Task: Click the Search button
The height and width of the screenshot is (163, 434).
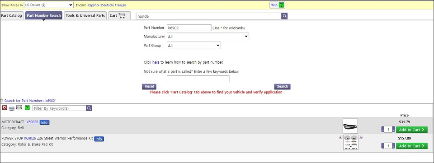Action: click(x=282, y=87)
